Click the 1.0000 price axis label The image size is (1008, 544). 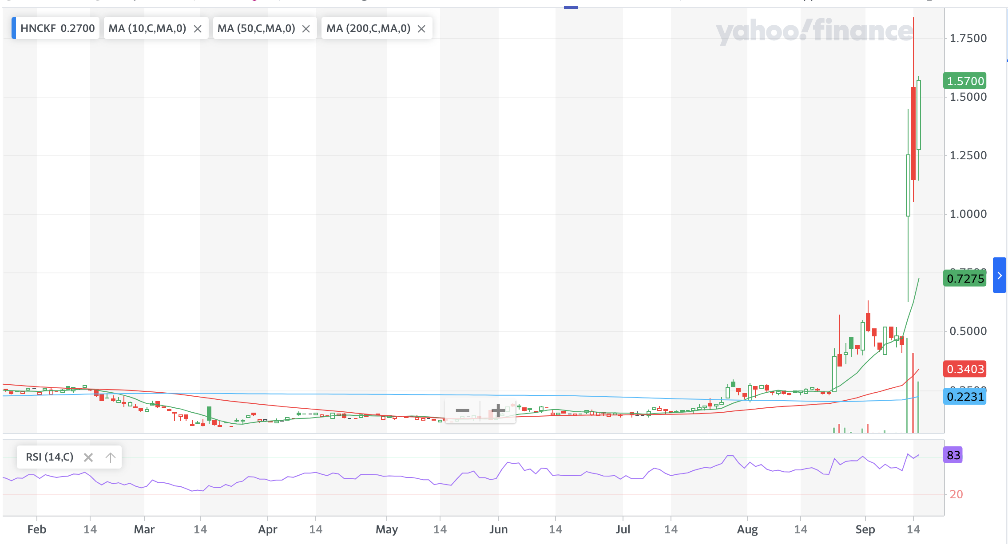coord(968,214)
